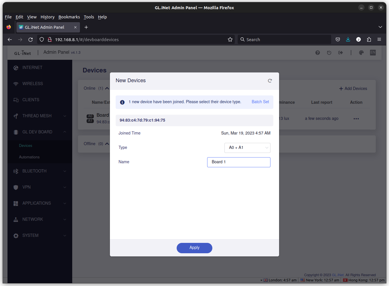Click Add Devices button

(x=353, y=89)
